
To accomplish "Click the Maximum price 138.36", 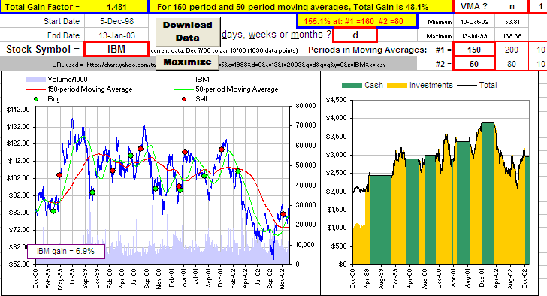I will pos(512,36).
